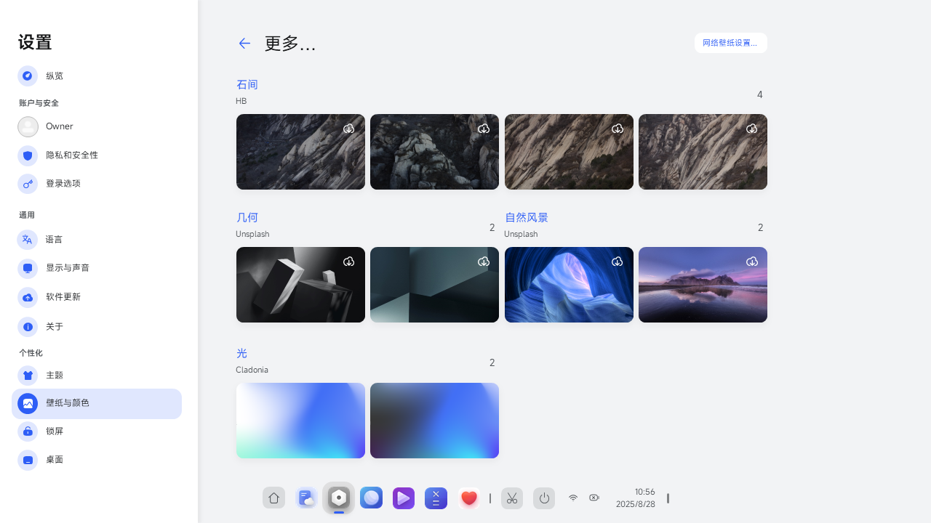Viewport: 931px width, 523px height.
Task: Select the purple mountain lake wallpaper
Action: pyautogui.click(x=703, y=285)
